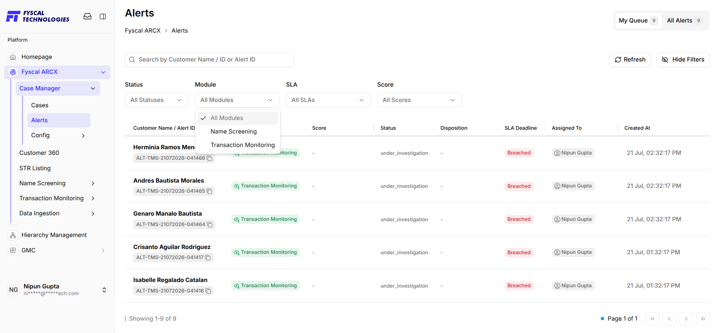Go to the next page of results
This screenshot has height=333, width=720.
pyautogui.click(x=686, y=319)
